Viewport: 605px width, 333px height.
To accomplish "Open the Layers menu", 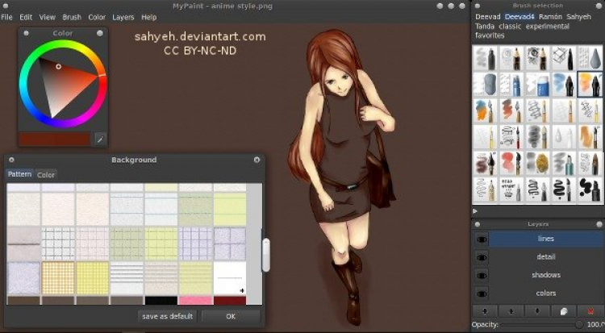I will (x=123, y=18).
